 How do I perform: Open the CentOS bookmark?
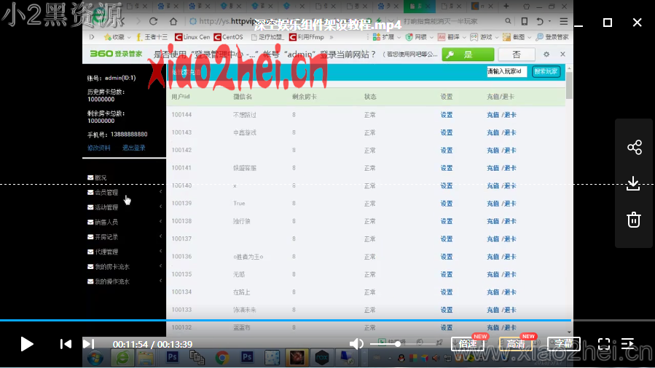click(229, 37)
